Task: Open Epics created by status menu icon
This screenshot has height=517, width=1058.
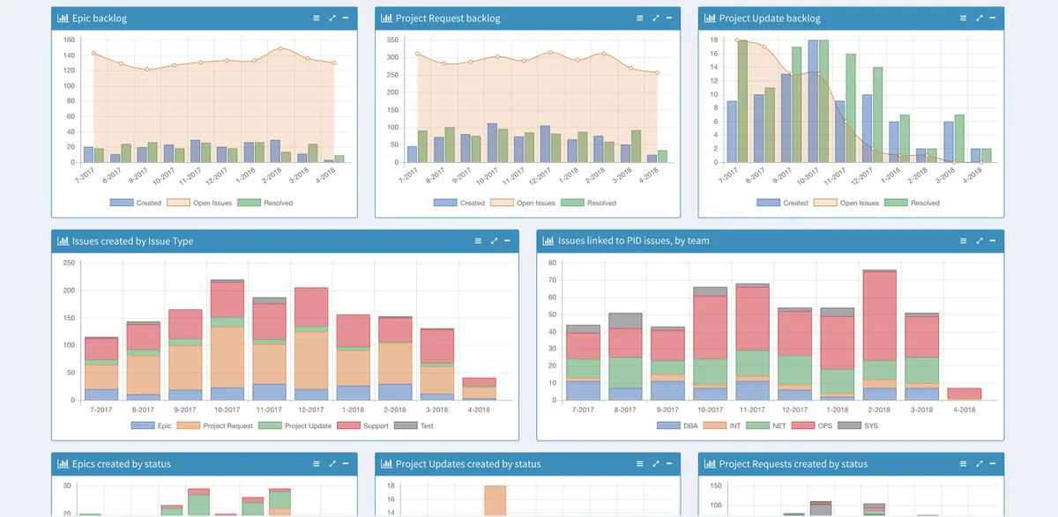Action: click(x=317, y=463)
